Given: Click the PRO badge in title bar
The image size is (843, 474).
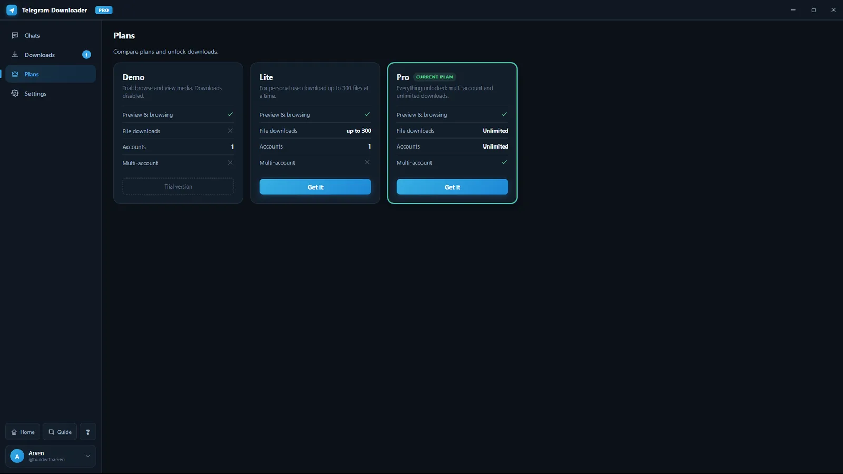Looking at the screenshot, I should [104, 10].
